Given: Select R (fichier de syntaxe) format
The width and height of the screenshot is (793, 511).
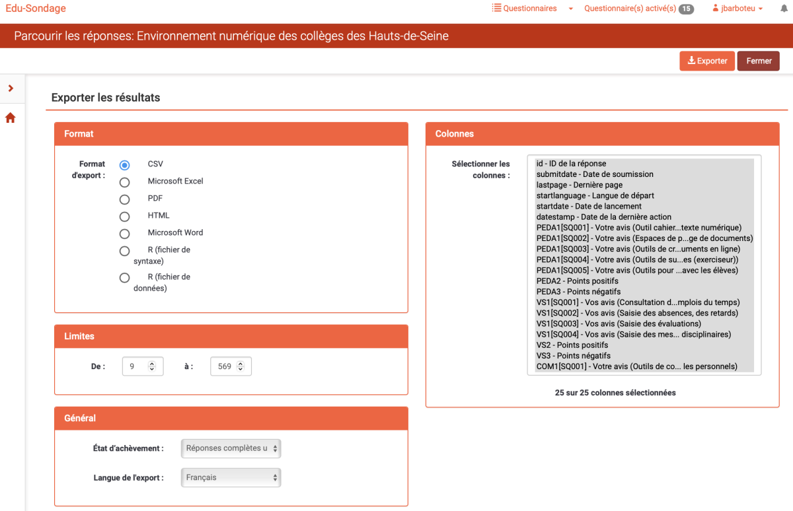Looking at the screenshot, I should tap(124, 251).
